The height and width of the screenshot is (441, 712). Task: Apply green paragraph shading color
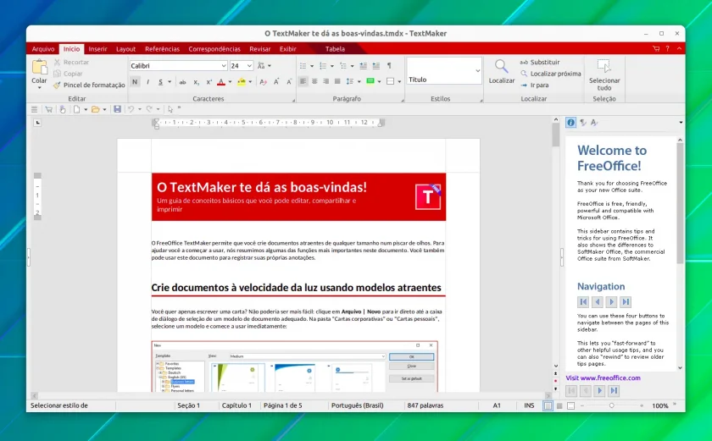pyautogui.click(x=370, y=81)
